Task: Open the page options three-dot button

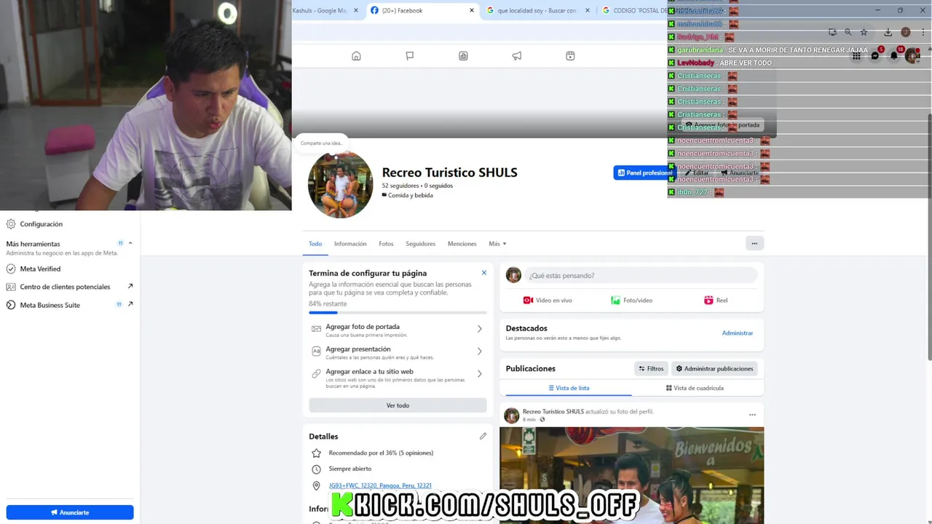Action: (x=754, y=244)
